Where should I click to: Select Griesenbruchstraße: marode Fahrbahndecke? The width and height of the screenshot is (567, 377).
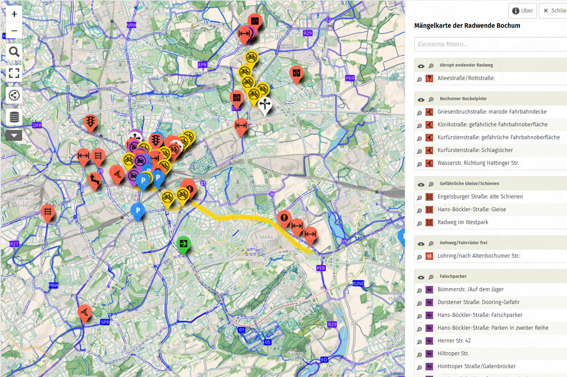pyautogui.click(x=492, y=112)
